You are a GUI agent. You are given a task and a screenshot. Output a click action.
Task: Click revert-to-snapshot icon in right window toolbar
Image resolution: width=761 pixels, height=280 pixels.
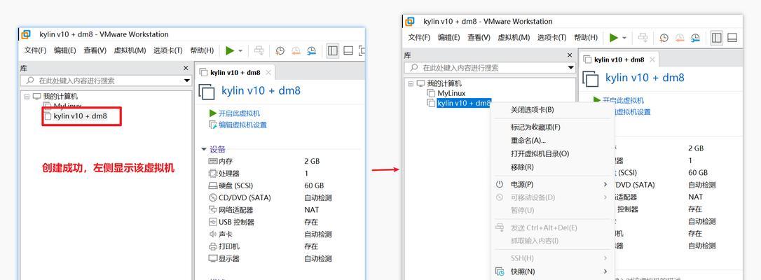pyautogui.click(x=680, y=38)
